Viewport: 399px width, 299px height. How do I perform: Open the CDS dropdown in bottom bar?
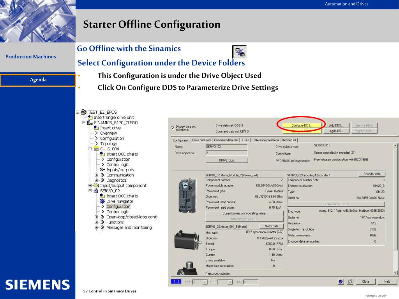point(205,282)
